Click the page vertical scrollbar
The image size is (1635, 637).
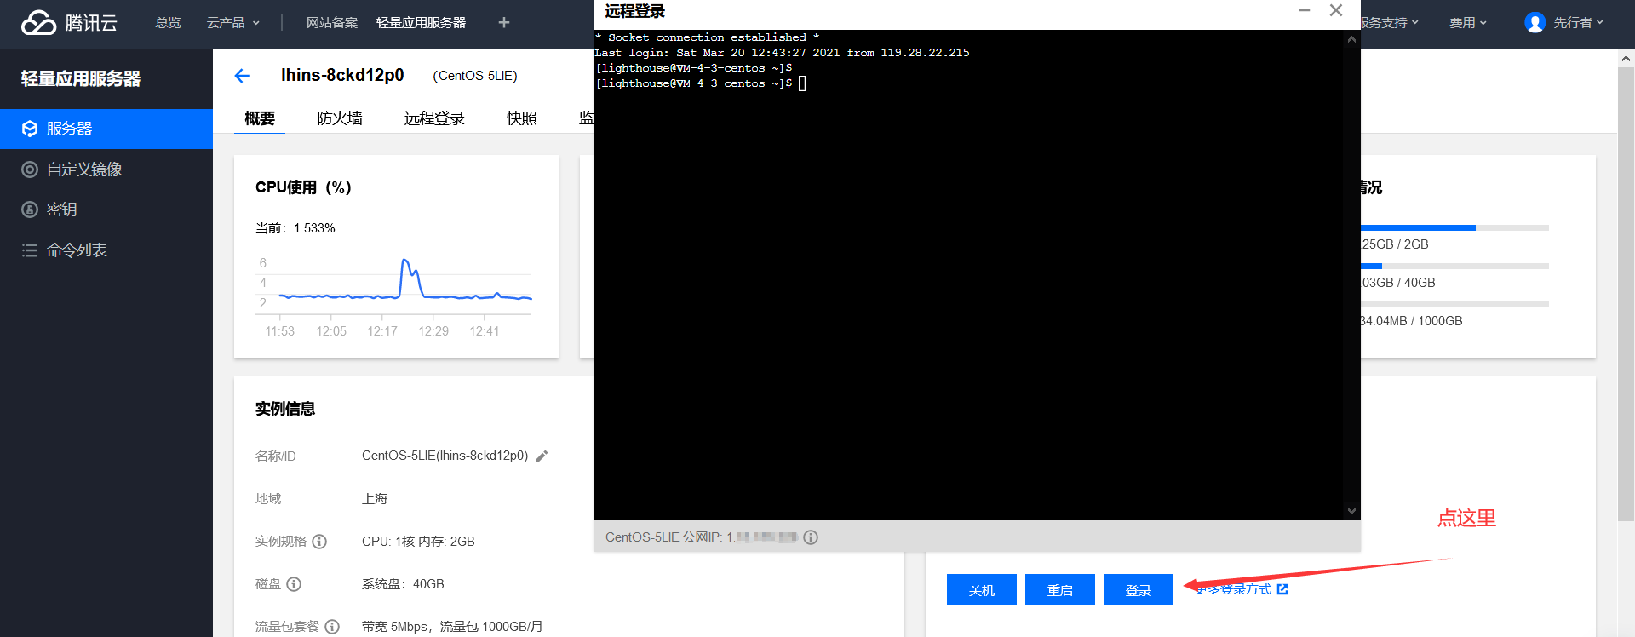click(x=1626, y=294)
